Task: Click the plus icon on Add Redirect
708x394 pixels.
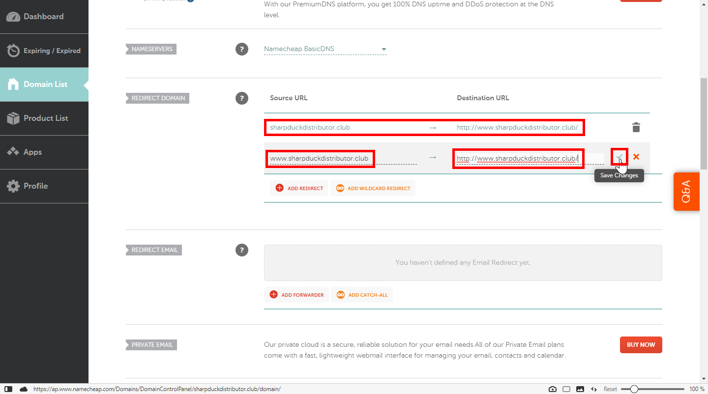Action: pos(280,188)
